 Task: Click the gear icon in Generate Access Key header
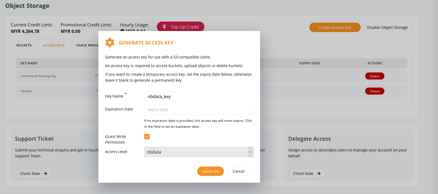(x=110, y=42)
